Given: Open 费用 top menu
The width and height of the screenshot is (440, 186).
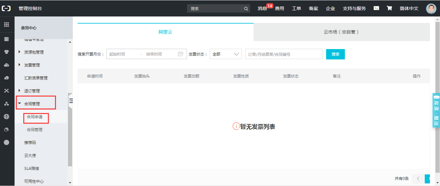Looking at the screenshot, I should (280, 9).
